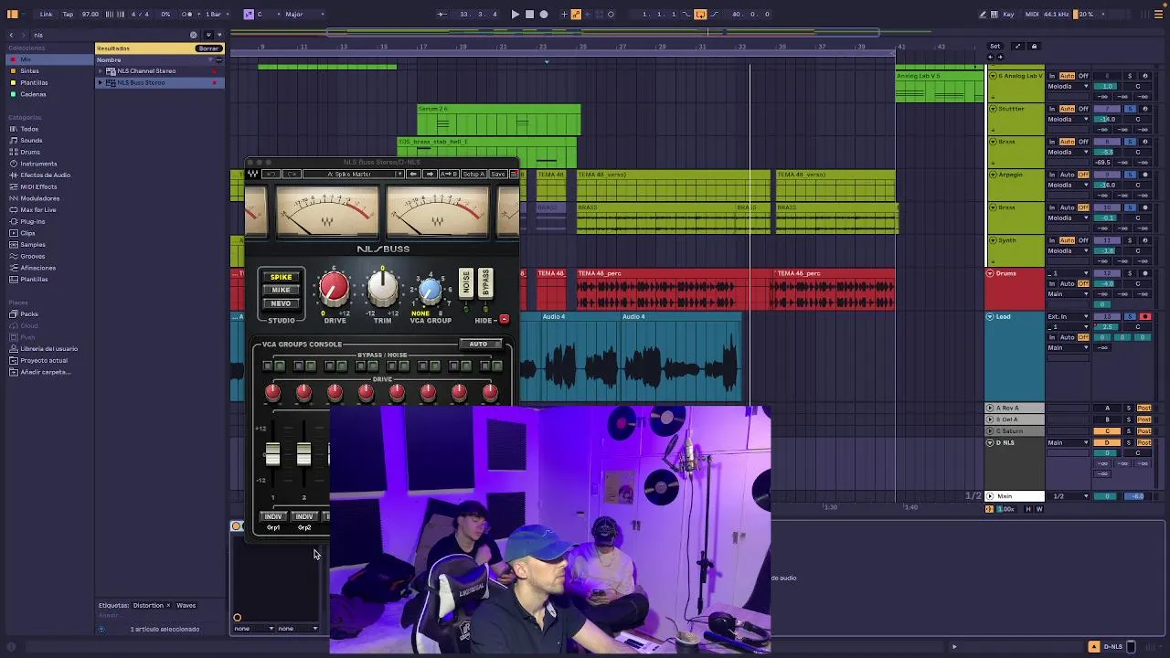Click the Analog Lab V 5 clip
The height and width of the screenshot is (658, 1170).
click(x=940, y=88)
